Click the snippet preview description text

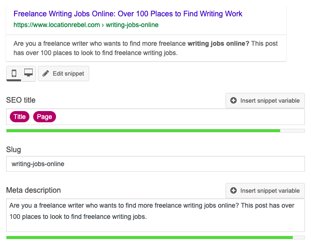(x=146, y=48)
